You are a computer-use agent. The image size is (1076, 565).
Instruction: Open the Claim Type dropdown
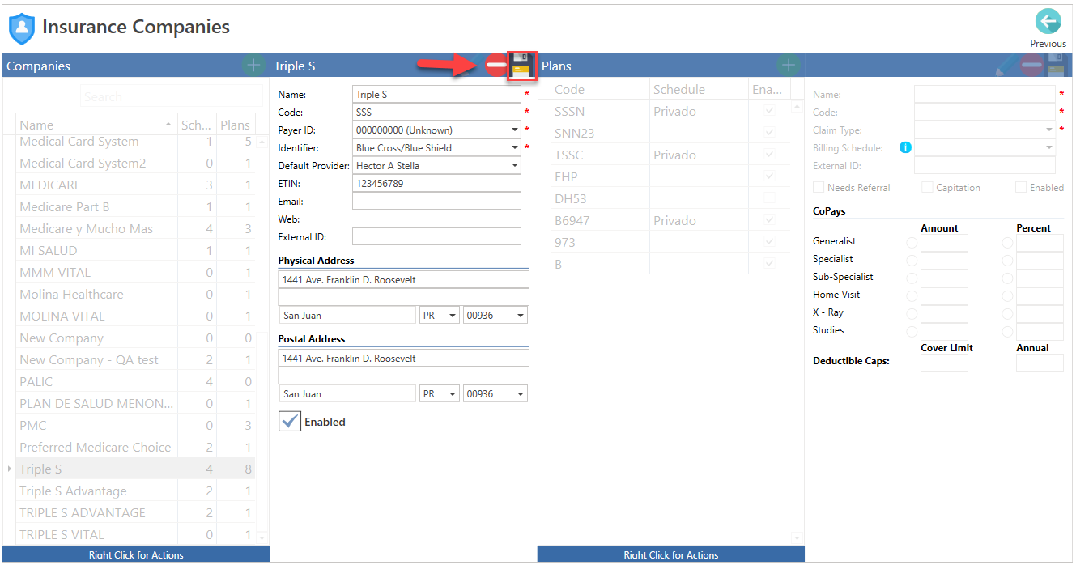pyautogui.click(x=1048, y=130)
